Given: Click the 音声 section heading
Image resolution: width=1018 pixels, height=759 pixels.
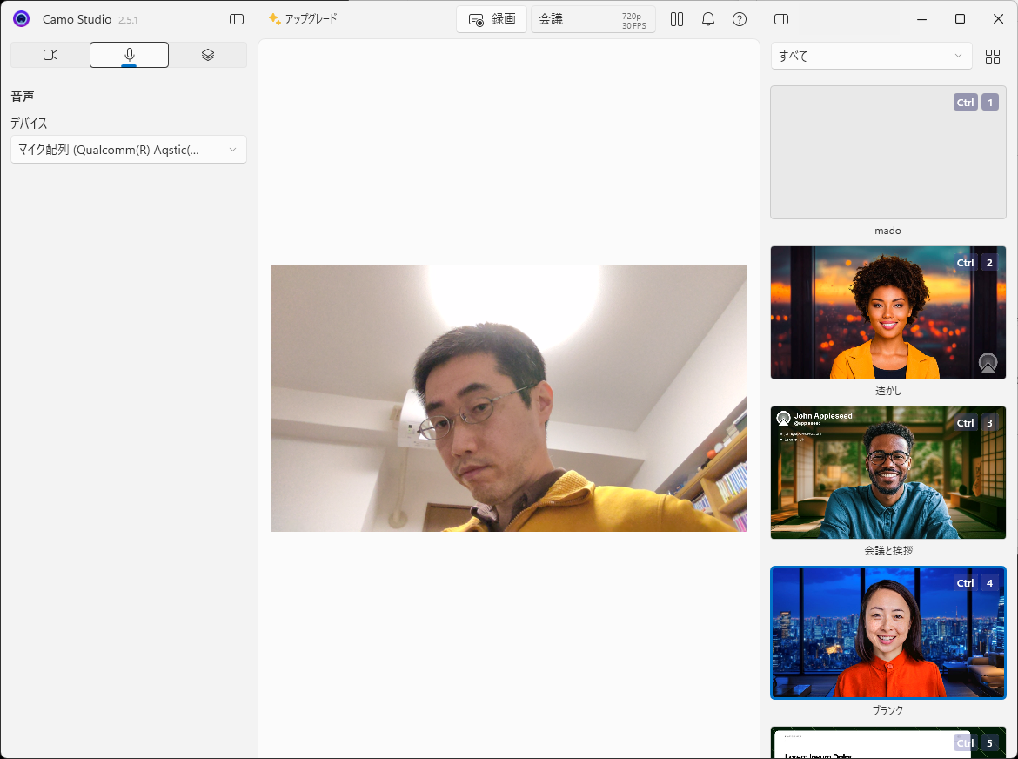Looking at the screenshot, I should (x=23, y=96).
